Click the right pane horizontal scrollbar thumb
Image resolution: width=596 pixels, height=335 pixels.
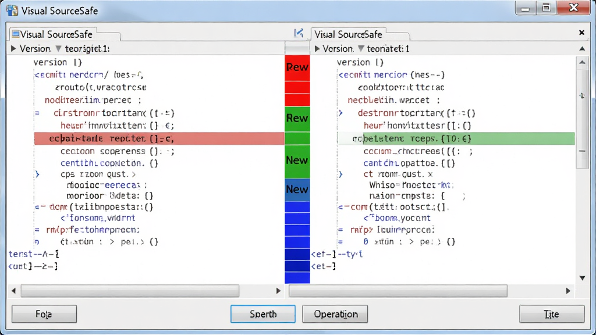(x=398, y=291)
